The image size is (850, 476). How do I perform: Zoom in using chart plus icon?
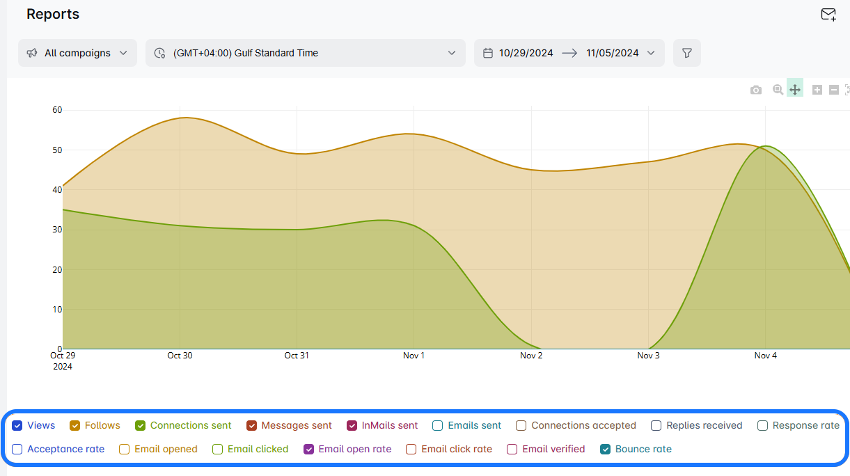click(817, 90)
